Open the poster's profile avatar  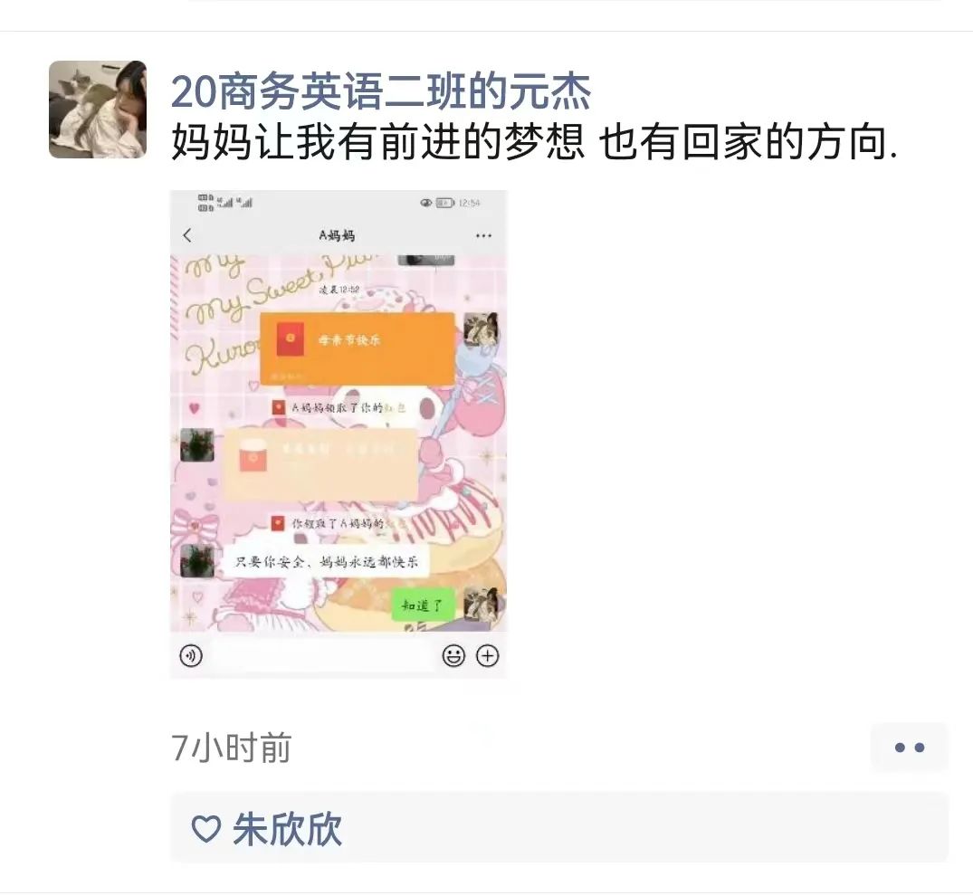point(98,110)
